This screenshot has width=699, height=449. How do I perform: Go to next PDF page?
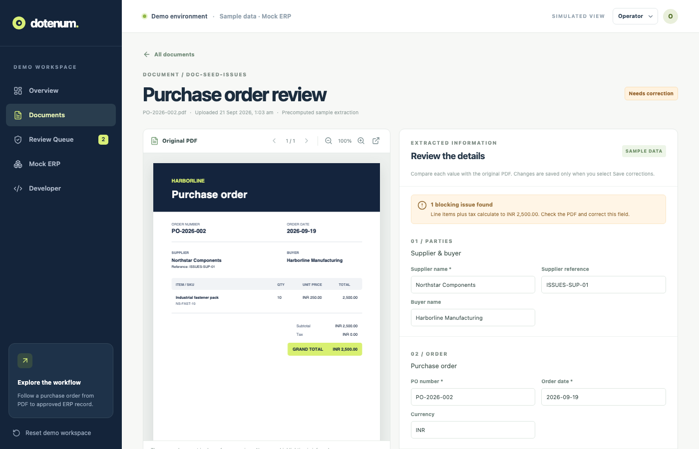tap(307, 141)
